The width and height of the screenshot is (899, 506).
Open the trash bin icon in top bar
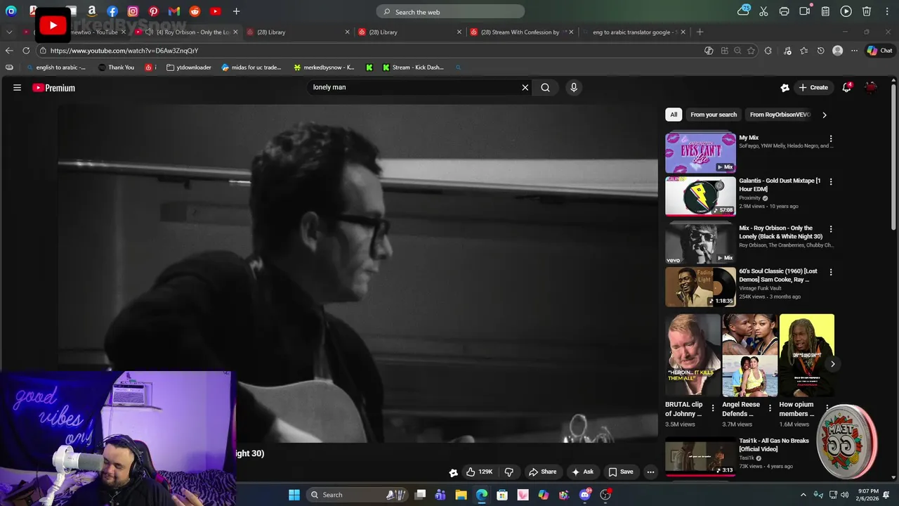867,11
